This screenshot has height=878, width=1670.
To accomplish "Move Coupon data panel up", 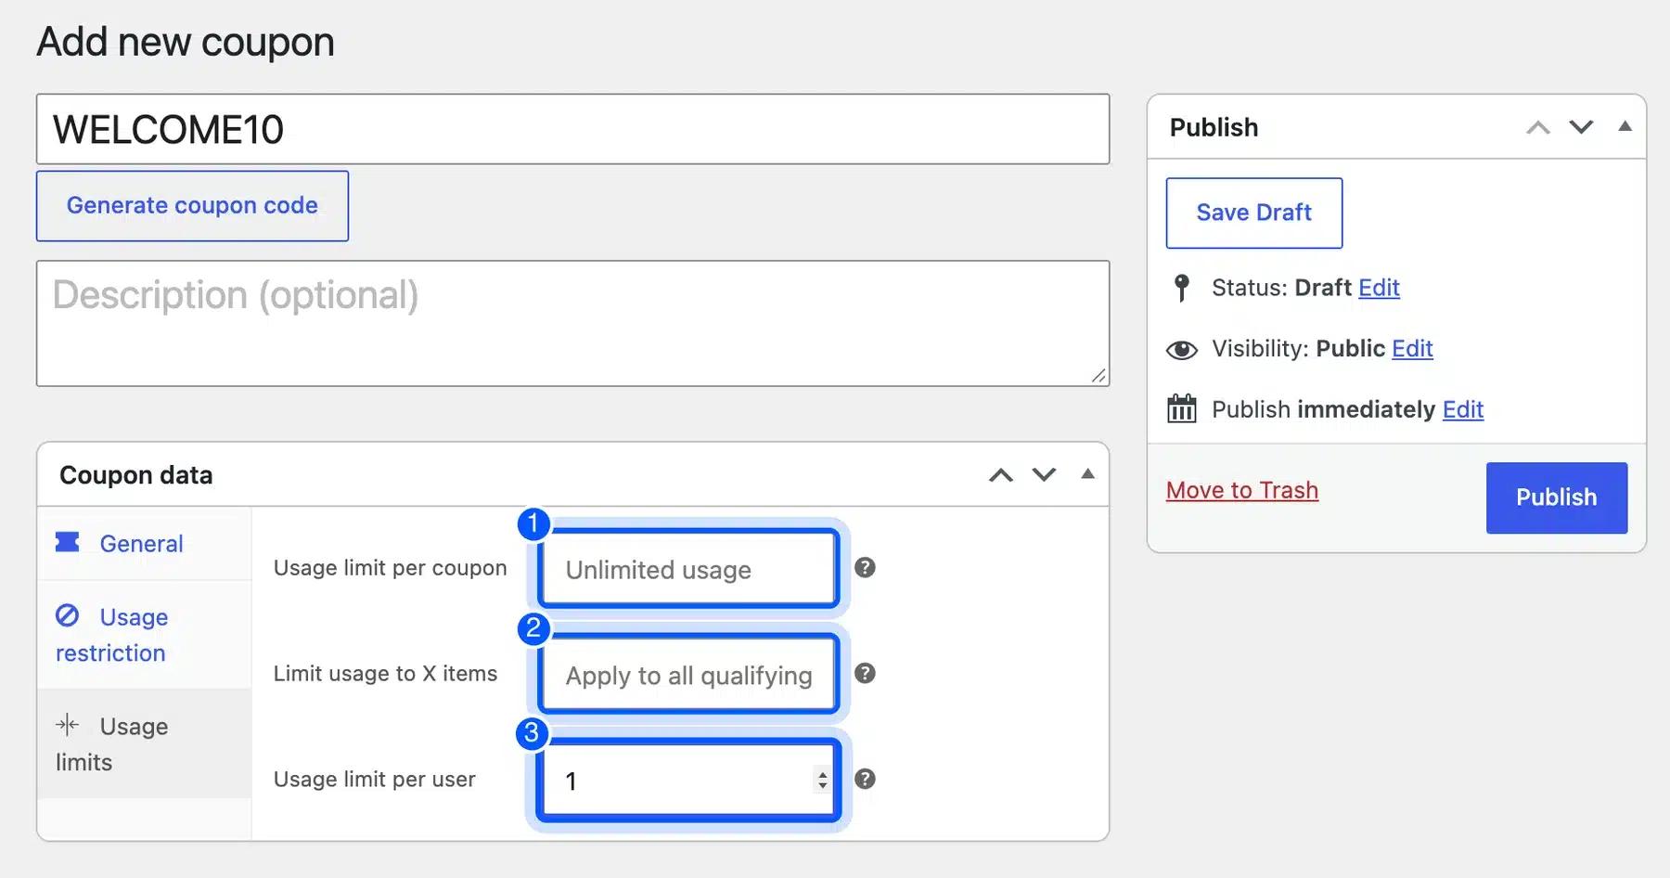I will (1001, 475).
